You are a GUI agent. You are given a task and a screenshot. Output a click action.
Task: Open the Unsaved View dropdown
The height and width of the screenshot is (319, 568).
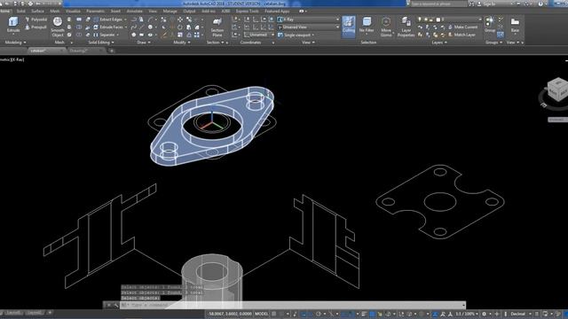[308, 27]
